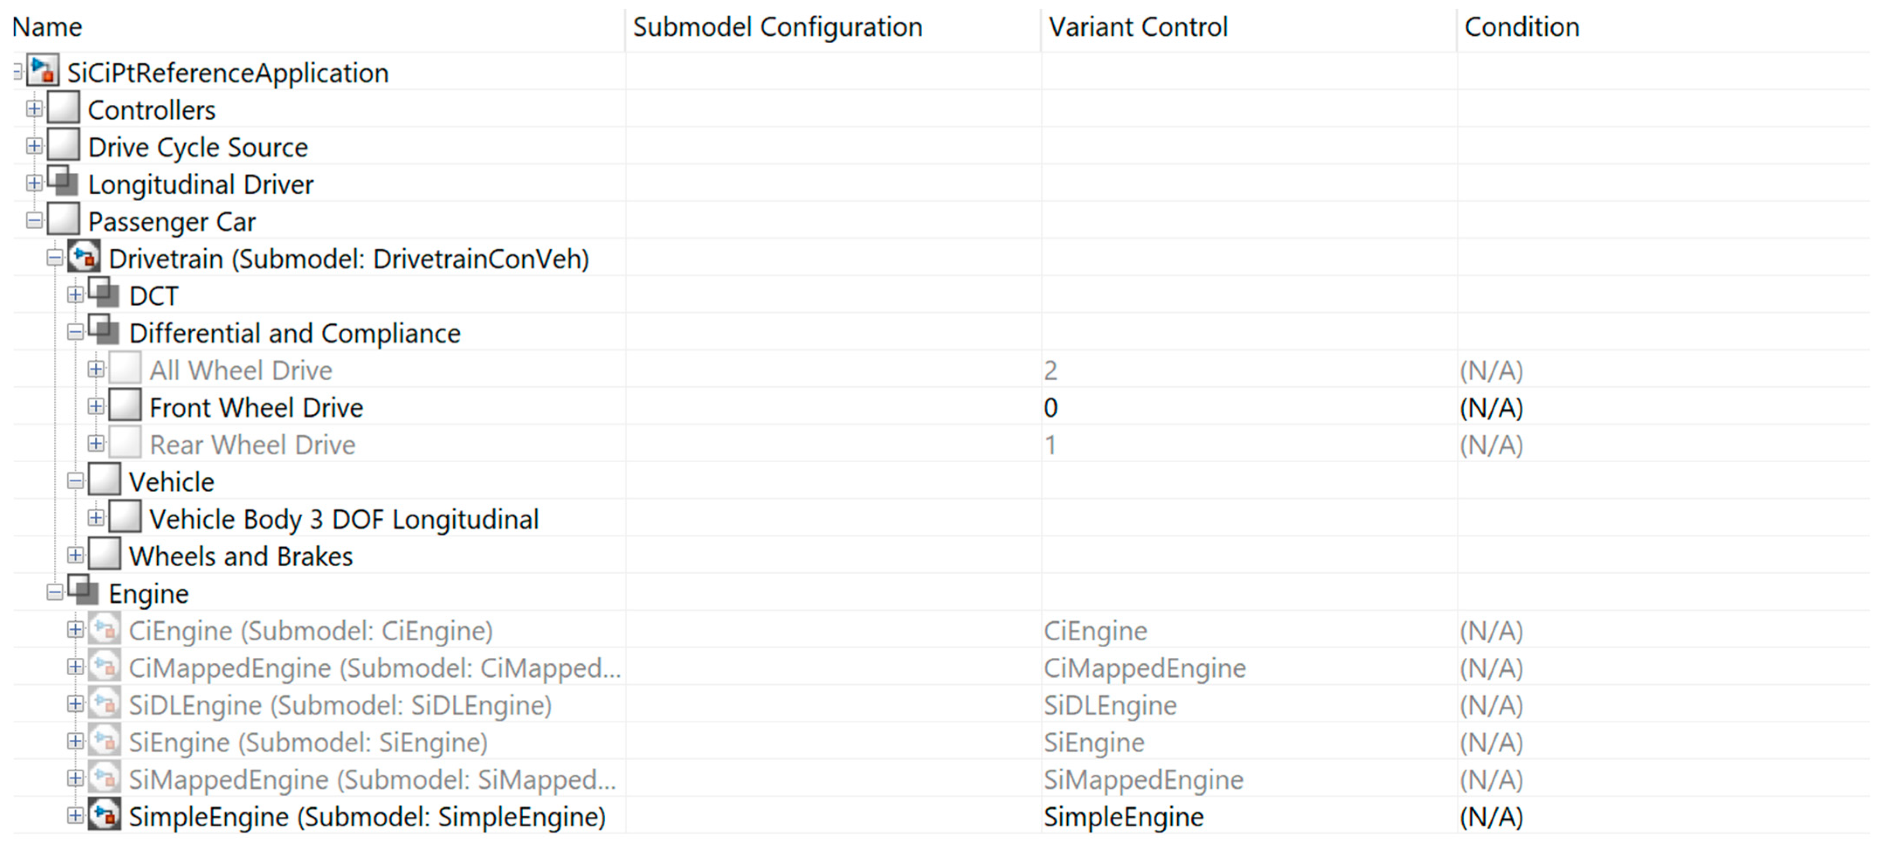1890x849 pixels.
Task: Click the Submodel Configuration column header
Action: tap(777, 27)
